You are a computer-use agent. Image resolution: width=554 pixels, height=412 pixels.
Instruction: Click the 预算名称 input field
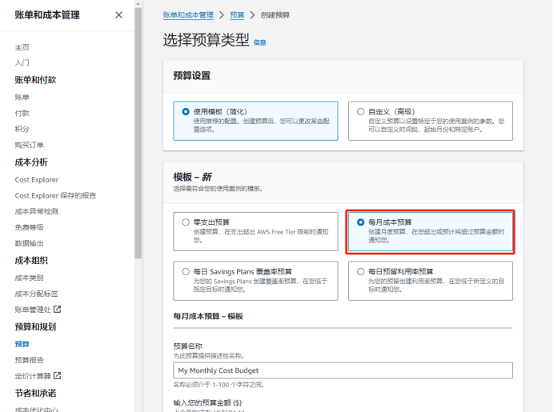(343, 370)
